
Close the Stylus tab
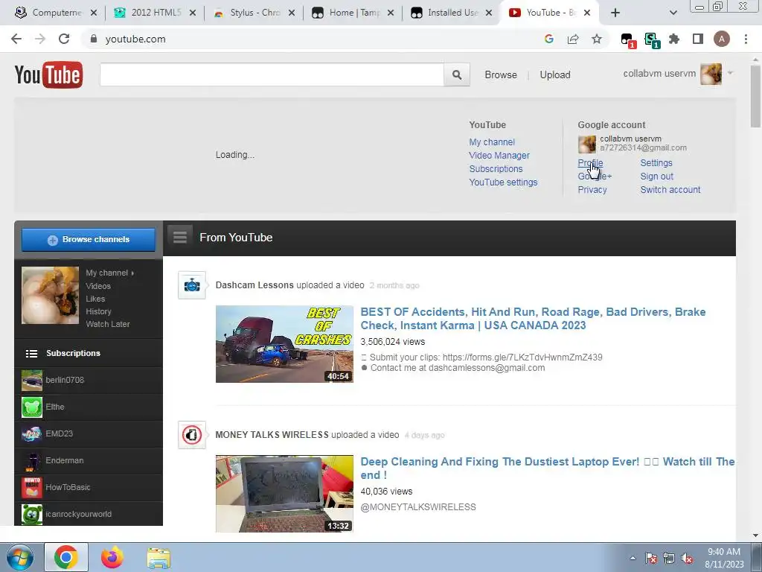pos(292,13)
